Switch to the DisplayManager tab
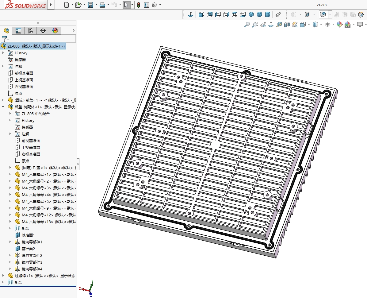This screenshot has height=298, width=367. [55, 30]
